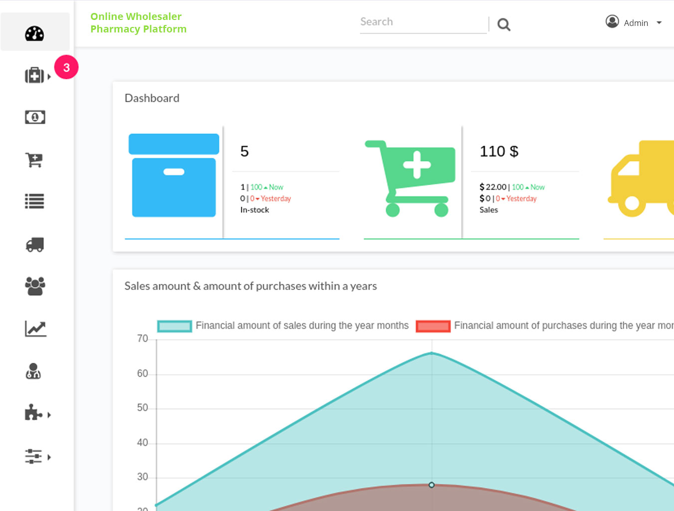Viewport: 674px width, 511px height.
Task: Click inside the Search input field
Action: click(423, 22)
